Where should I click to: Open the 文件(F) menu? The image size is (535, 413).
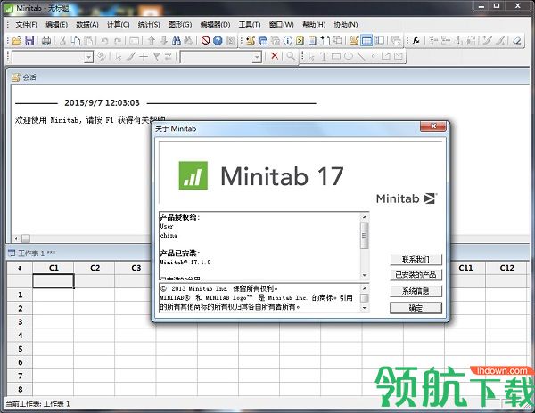pyautogui.click(x=26, y=25)
